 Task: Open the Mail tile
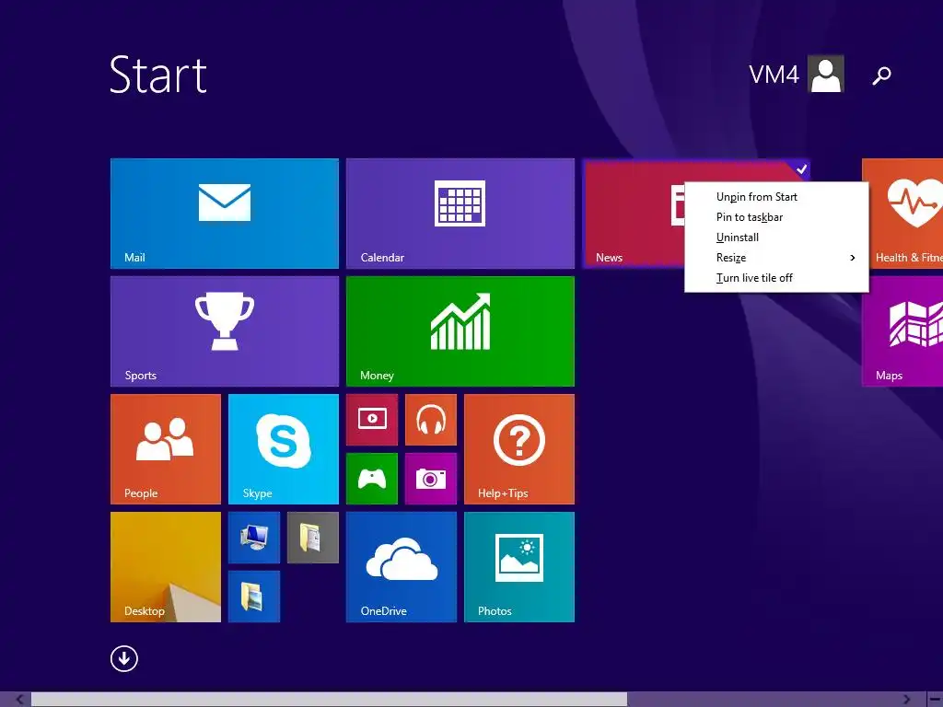[225, 214]
